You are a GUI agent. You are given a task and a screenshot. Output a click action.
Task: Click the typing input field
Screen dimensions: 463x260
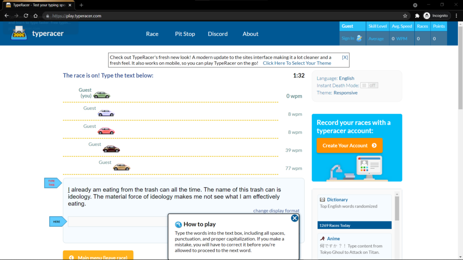point(118,222)
